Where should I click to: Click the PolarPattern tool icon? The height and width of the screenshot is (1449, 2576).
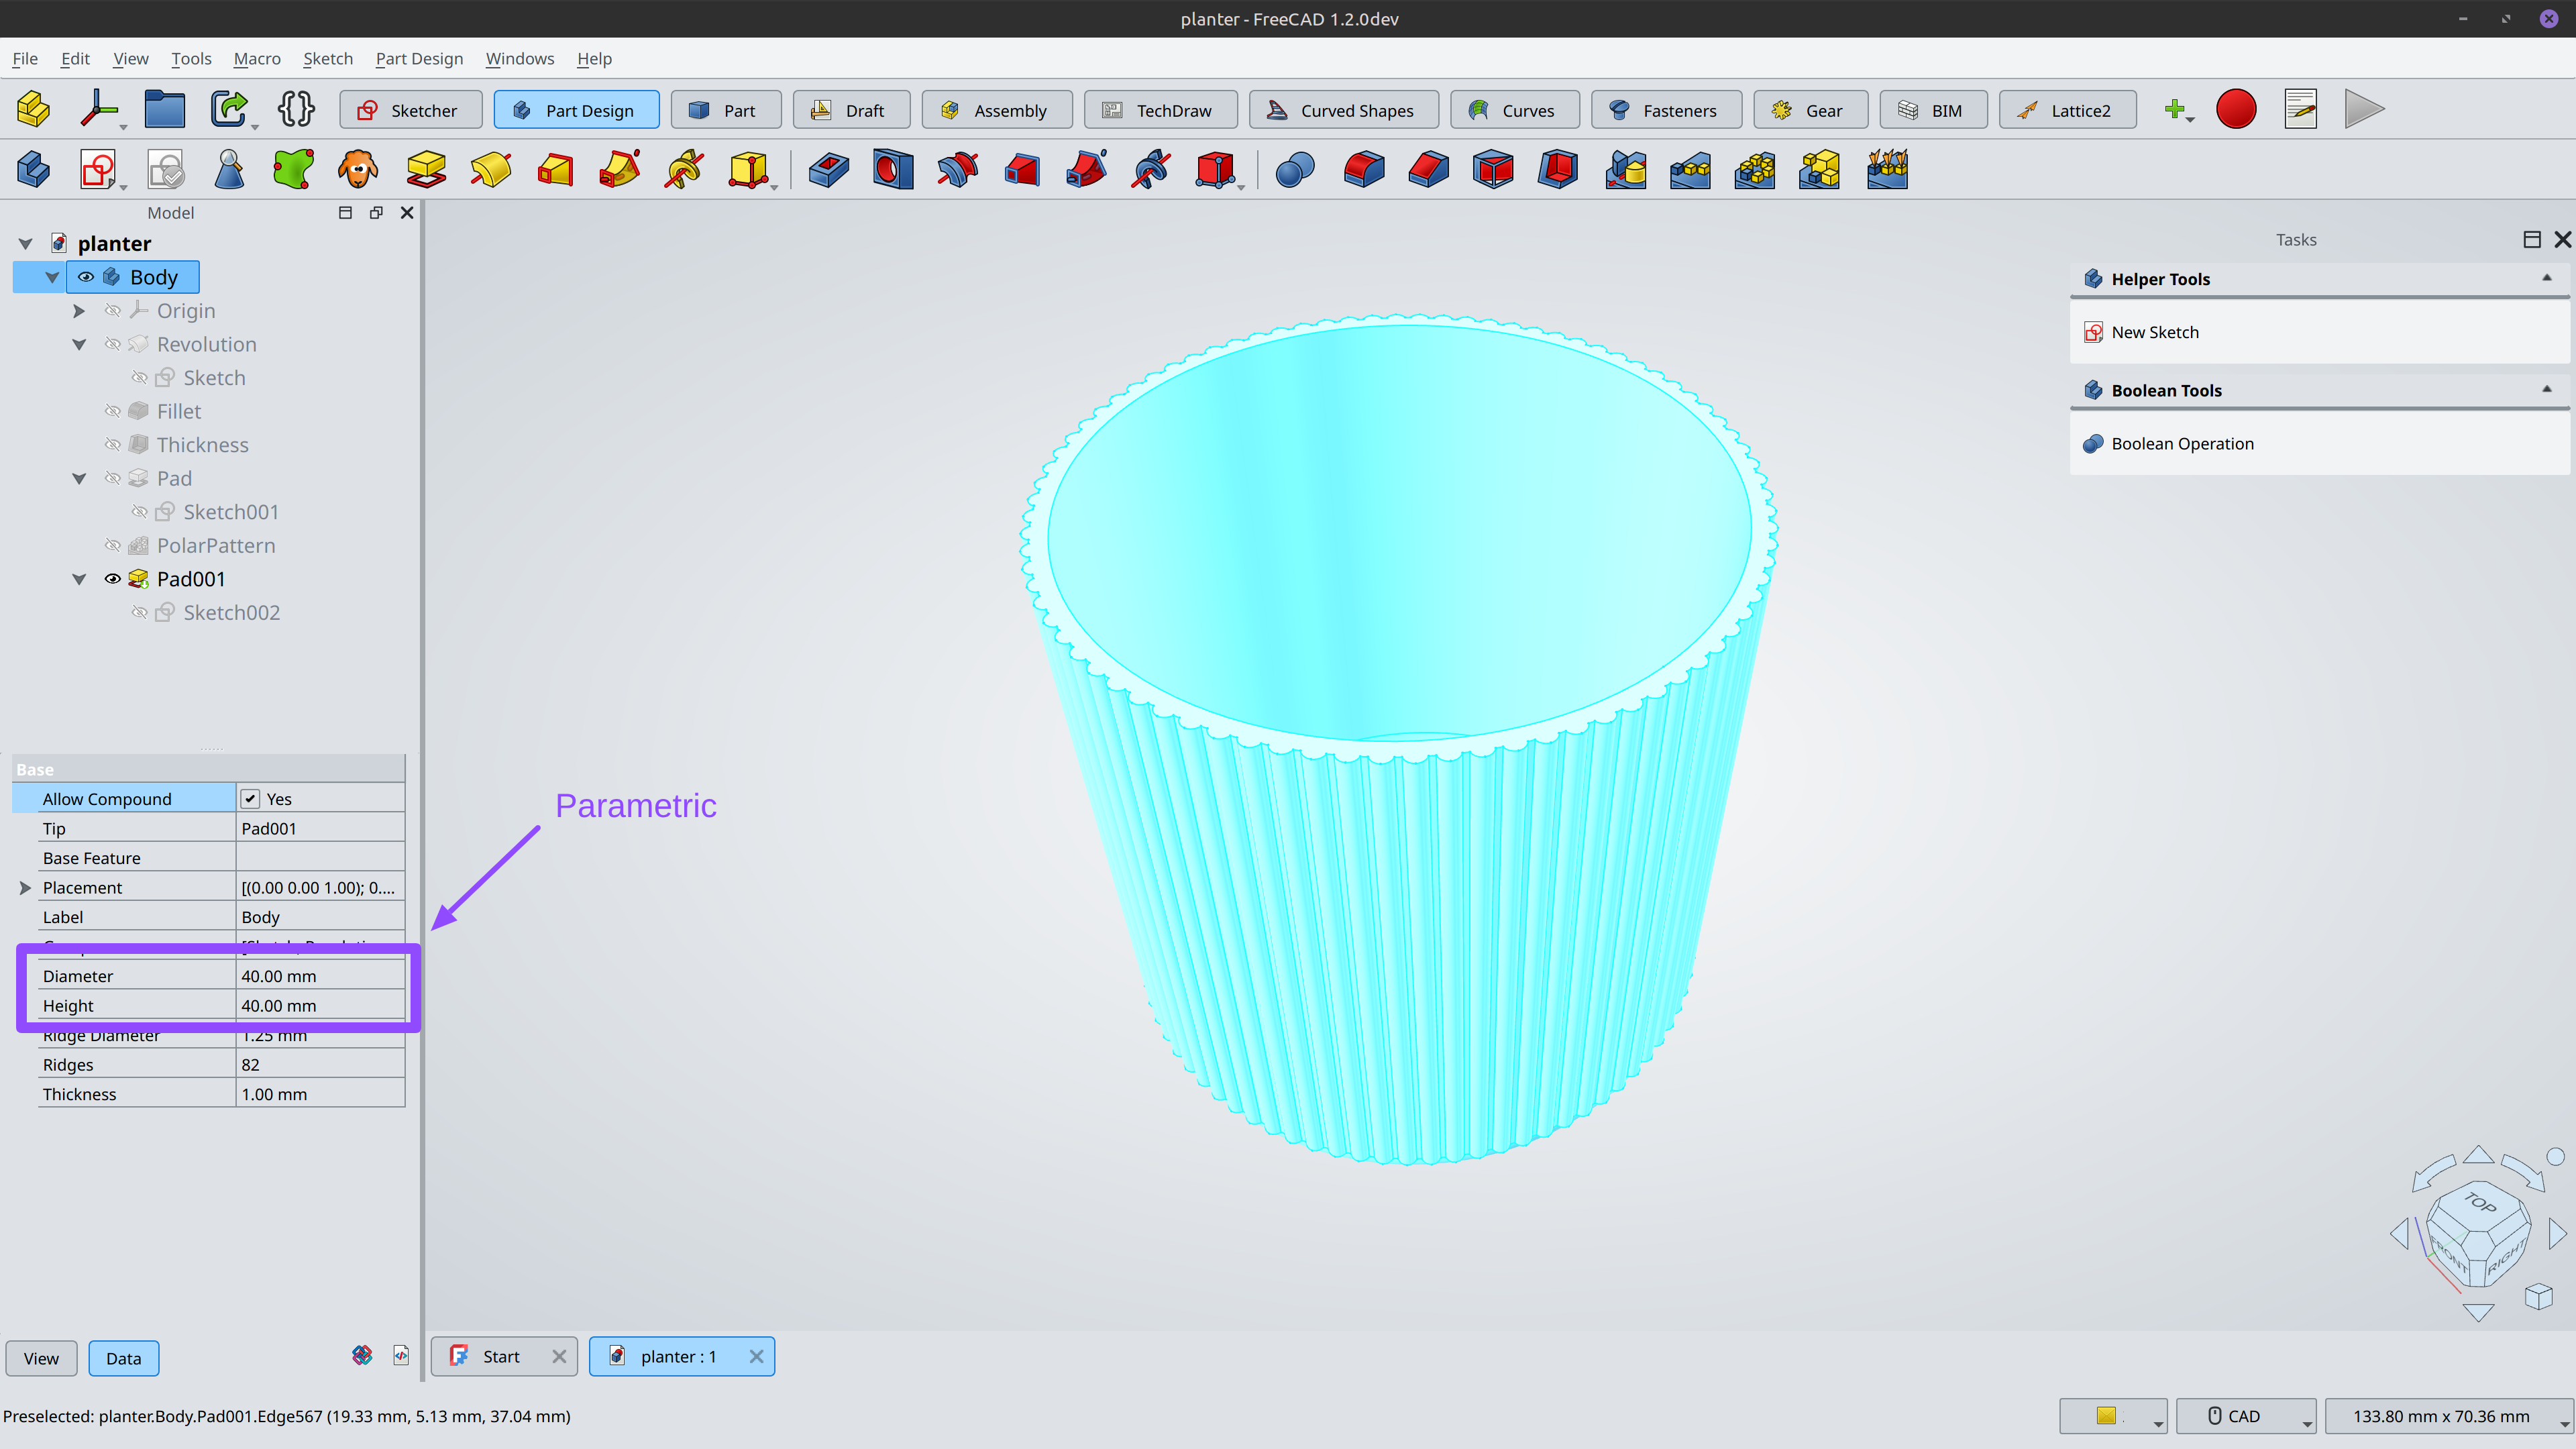(x=1755, y=170)
